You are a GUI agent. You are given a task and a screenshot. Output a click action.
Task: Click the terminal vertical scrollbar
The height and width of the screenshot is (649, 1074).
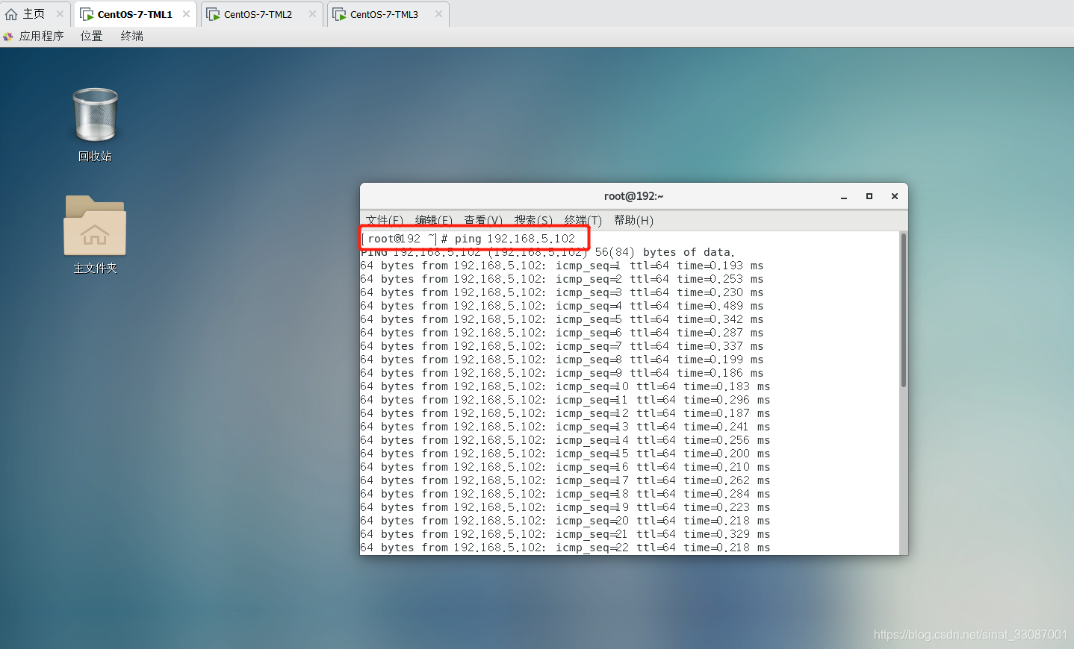(x=904, y=310)
